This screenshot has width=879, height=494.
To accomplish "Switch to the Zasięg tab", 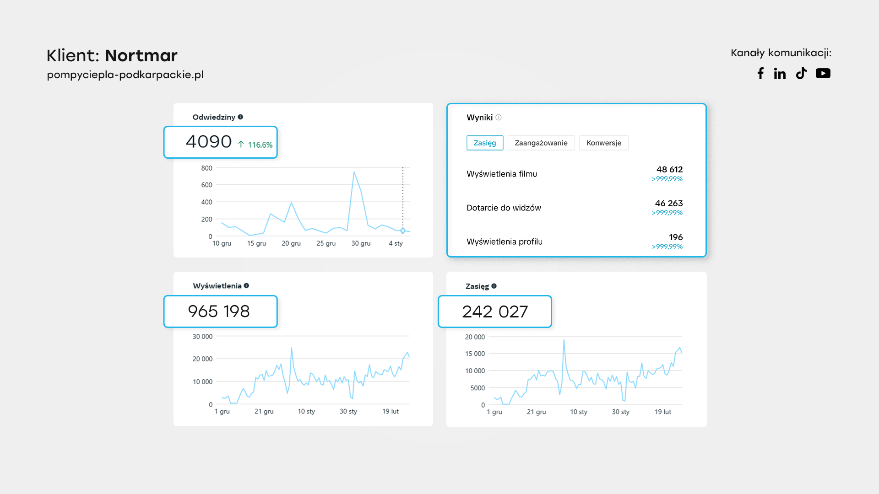I will coord(485,143).
